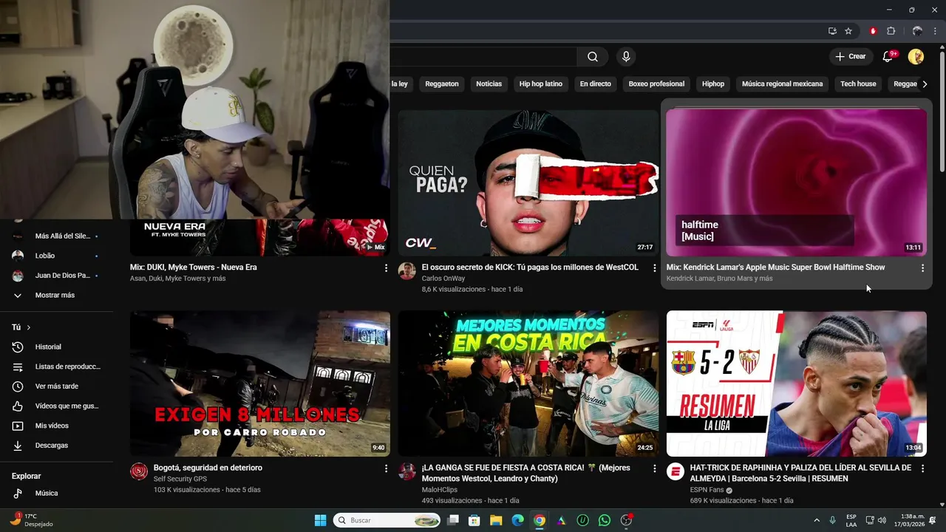
Task: Open Carlos OnWay channel name
Action: 443,279
